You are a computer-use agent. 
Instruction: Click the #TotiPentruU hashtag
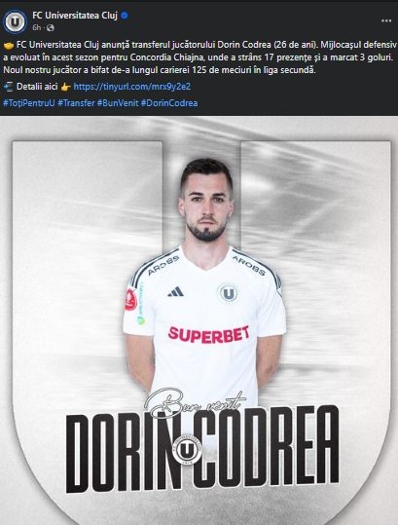click(x=29, y=103)
